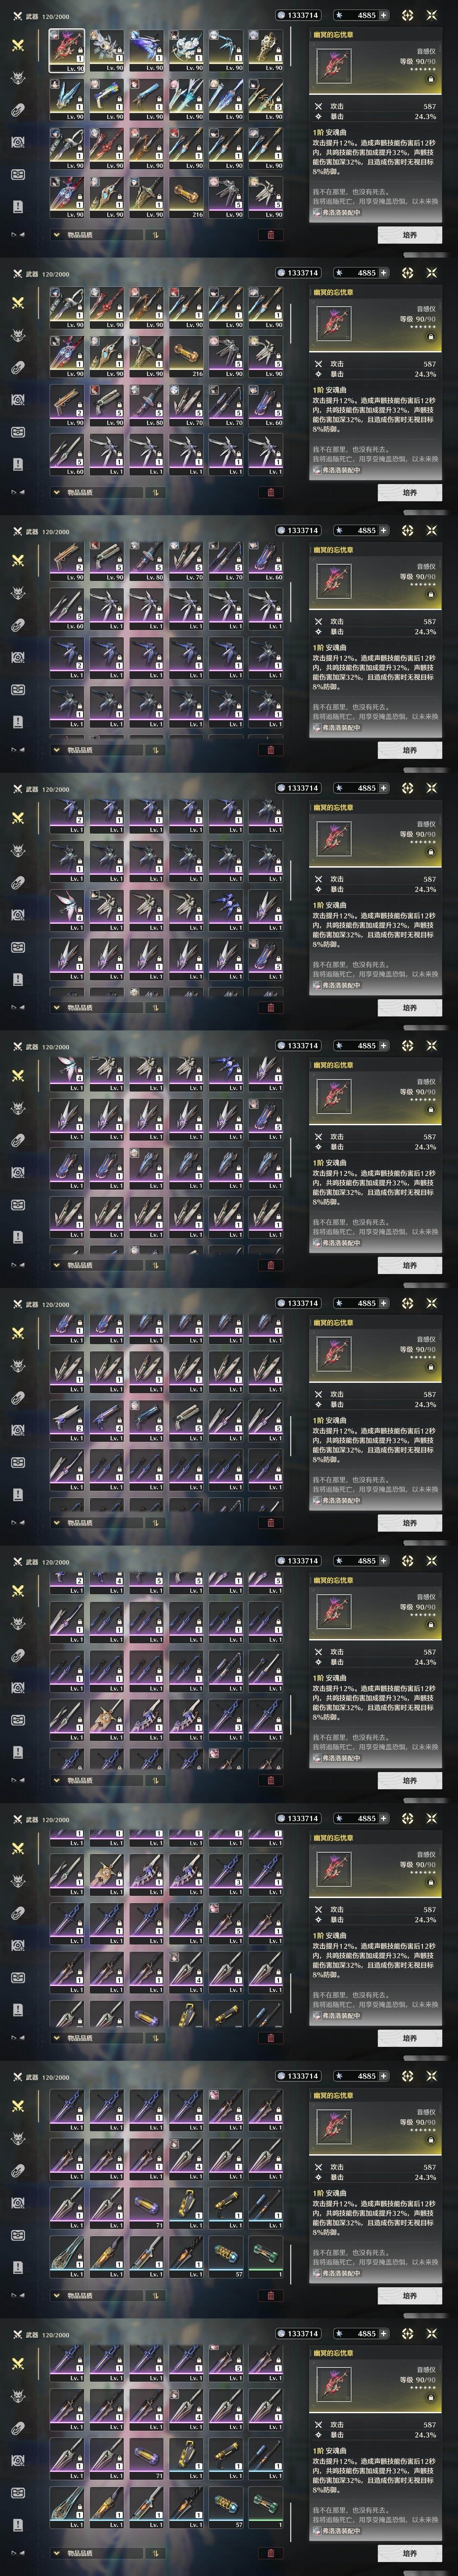Image resolution: width=458 pixels, height=2576 pixels.
Task: Click the exclamation-mark quest items tab in the topmost sidebar
Action: point(18,206)
